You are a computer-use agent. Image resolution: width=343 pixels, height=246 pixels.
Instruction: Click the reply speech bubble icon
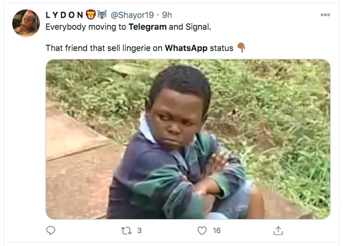pos(50,230)
